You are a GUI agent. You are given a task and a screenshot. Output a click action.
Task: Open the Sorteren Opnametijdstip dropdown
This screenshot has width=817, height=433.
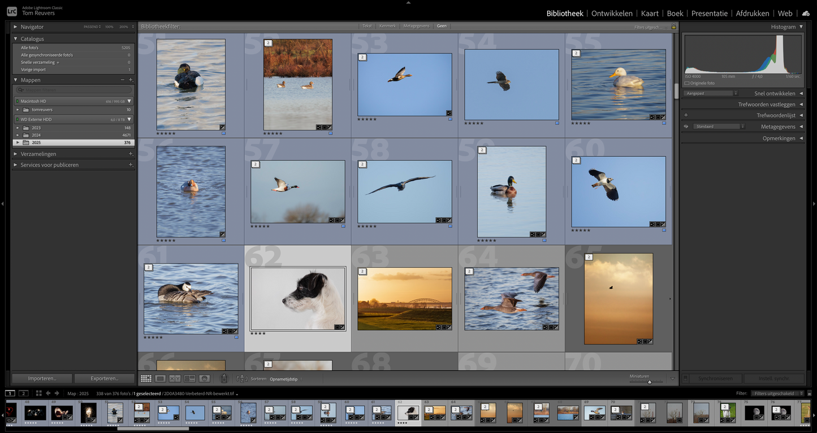click(x=286, y=379)
